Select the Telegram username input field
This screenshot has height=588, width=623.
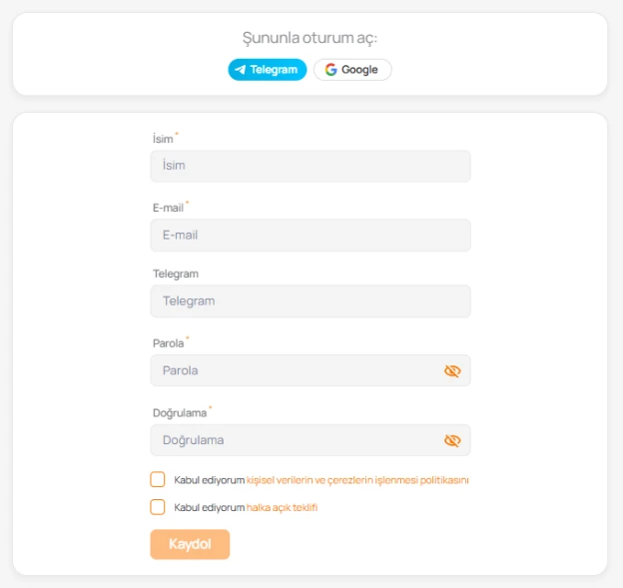(310, 300)
